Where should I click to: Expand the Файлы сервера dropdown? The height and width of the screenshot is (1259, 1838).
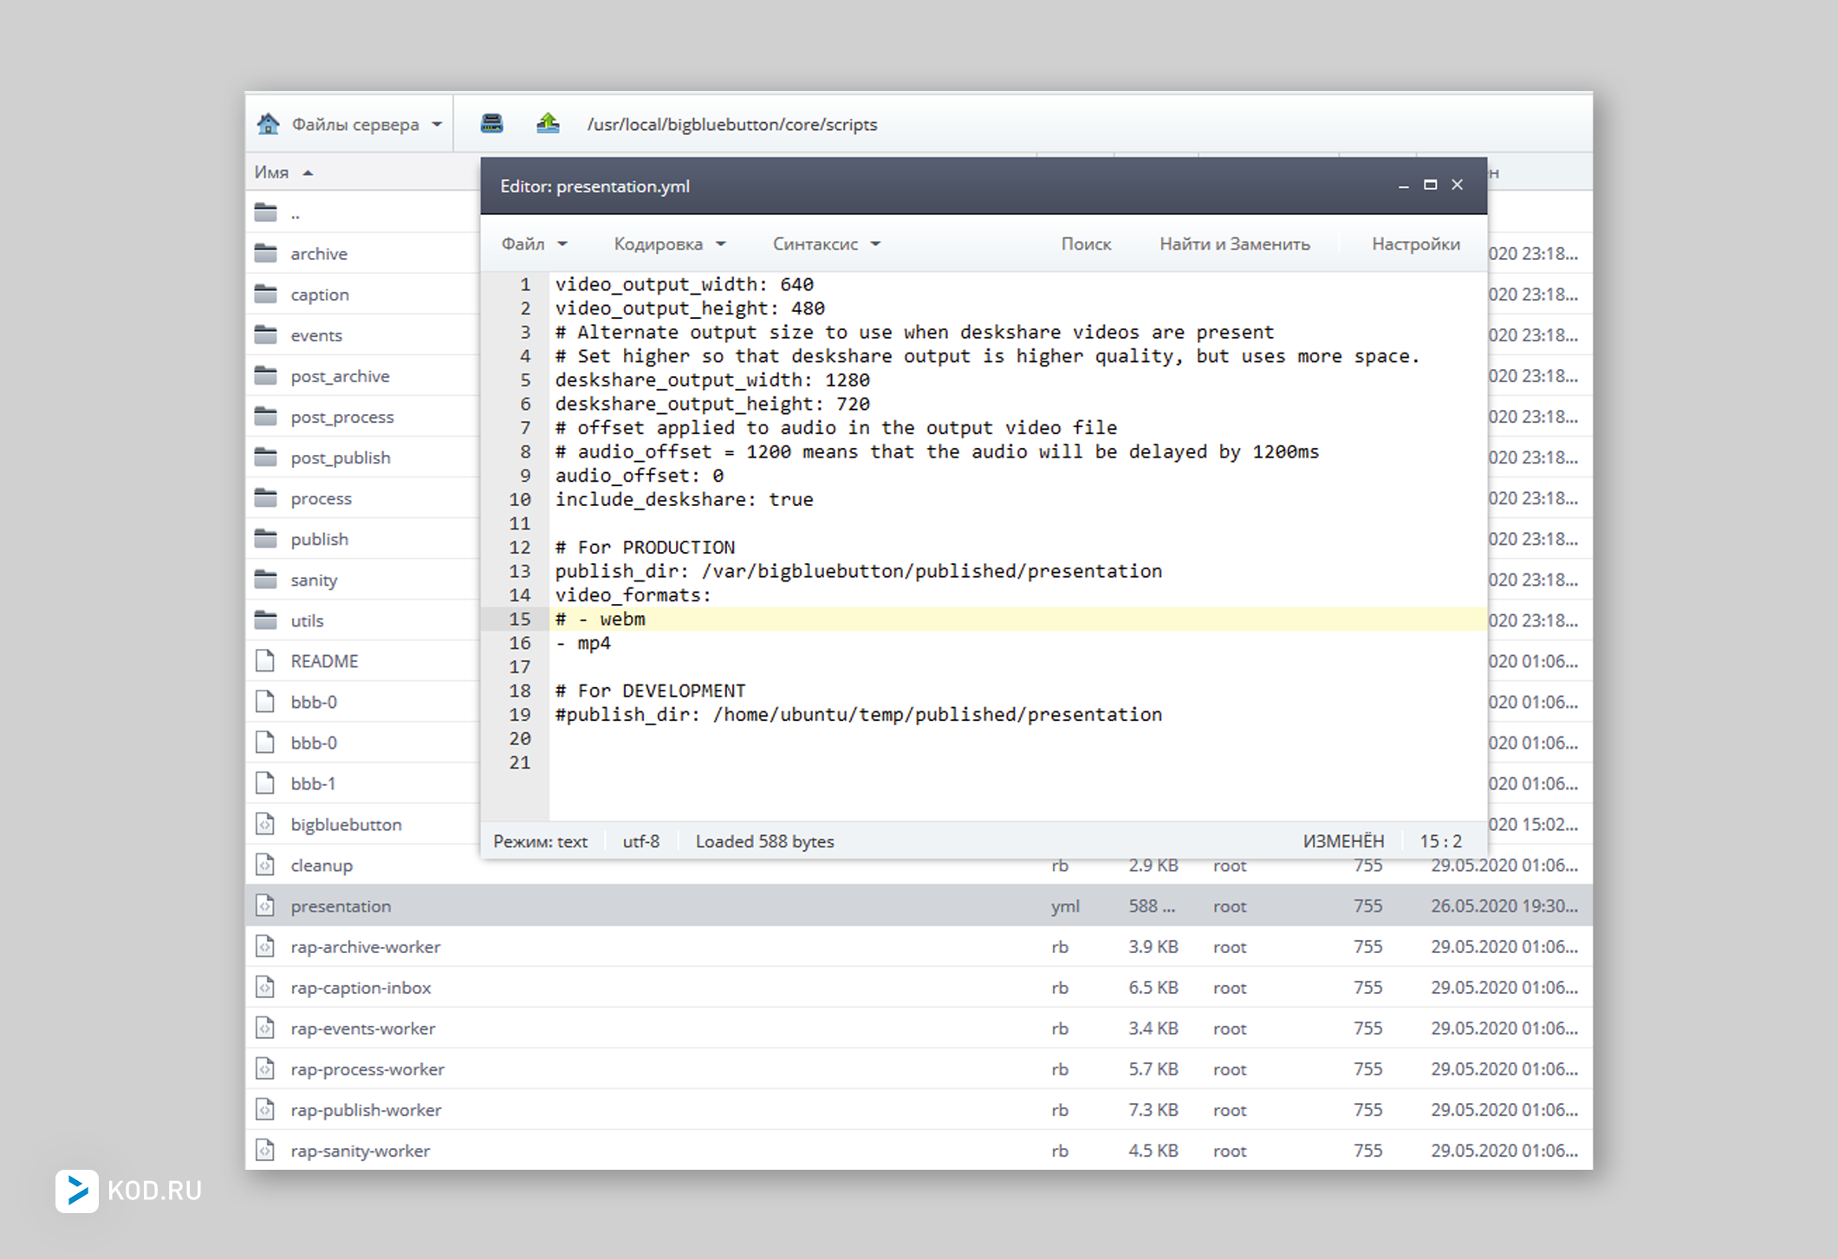point(438,125)
